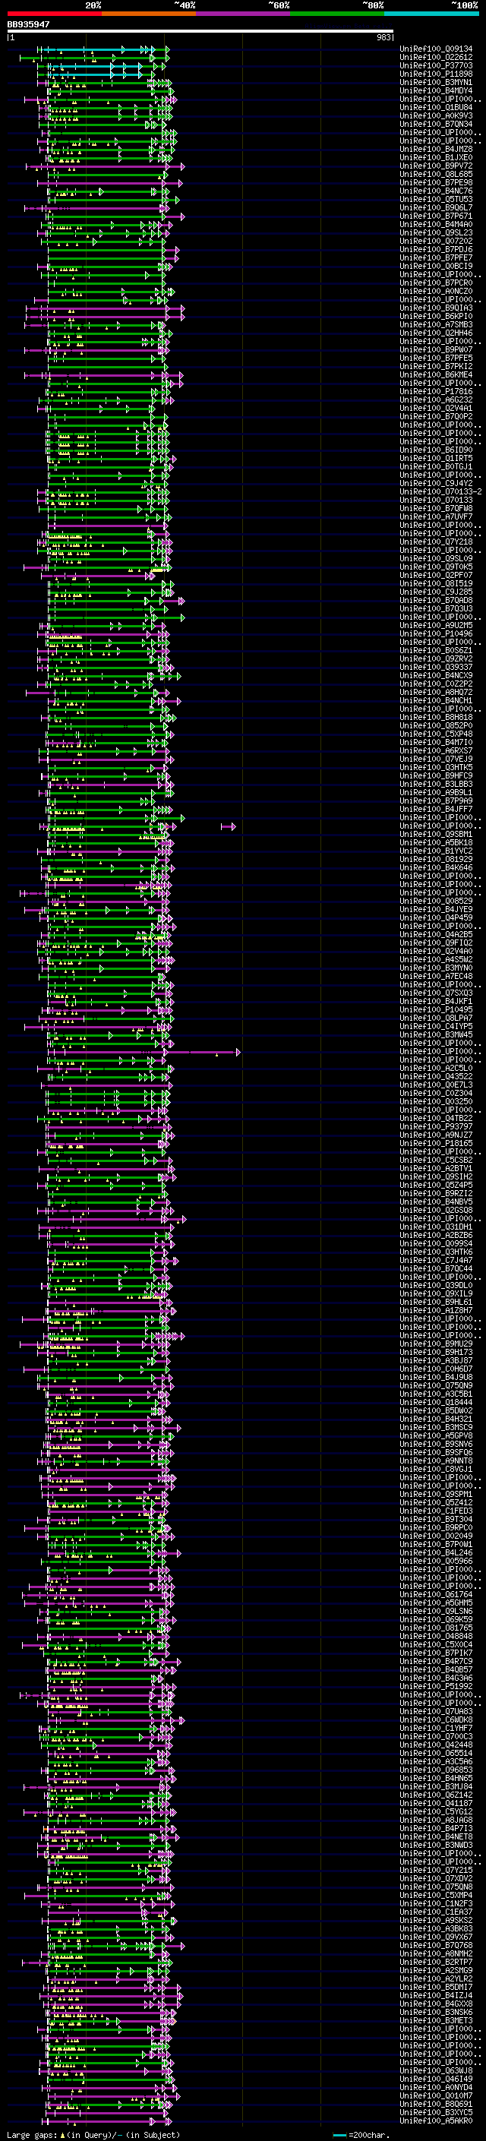Click the UniRef100_Q2HH46 label
486x2141 pixels.
(x=436, y=333)
